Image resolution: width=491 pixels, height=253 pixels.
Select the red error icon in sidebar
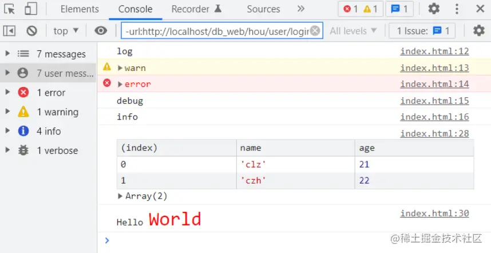click(23, 92)
